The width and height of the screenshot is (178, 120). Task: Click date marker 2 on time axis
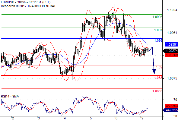click(x=13, y=118)
